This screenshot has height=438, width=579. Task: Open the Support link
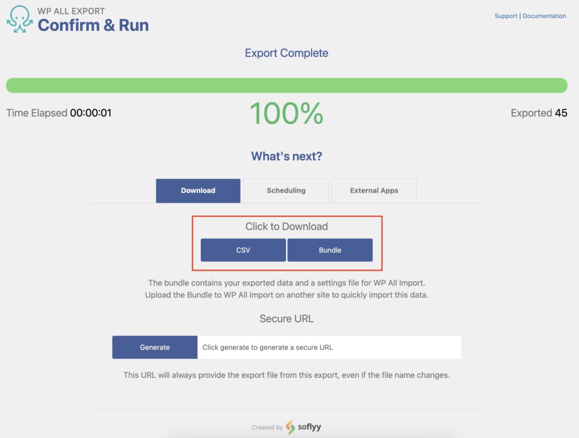(x=505, y=15)
